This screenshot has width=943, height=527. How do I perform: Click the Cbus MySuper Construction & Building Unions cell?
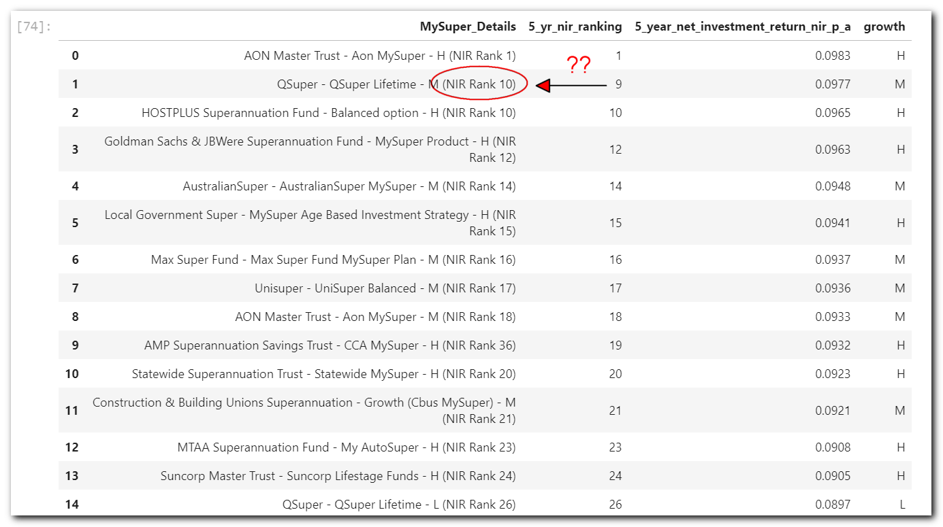pyautogui.click(x=304, y=411)
